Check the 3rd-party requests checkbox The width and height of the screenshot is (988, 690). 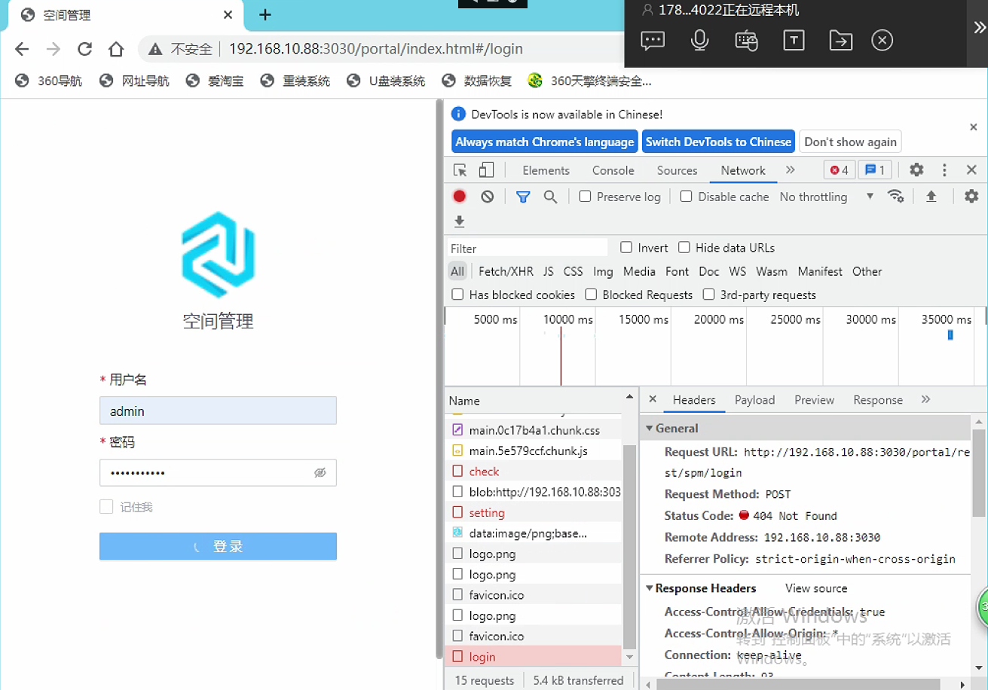click(708, 295)
